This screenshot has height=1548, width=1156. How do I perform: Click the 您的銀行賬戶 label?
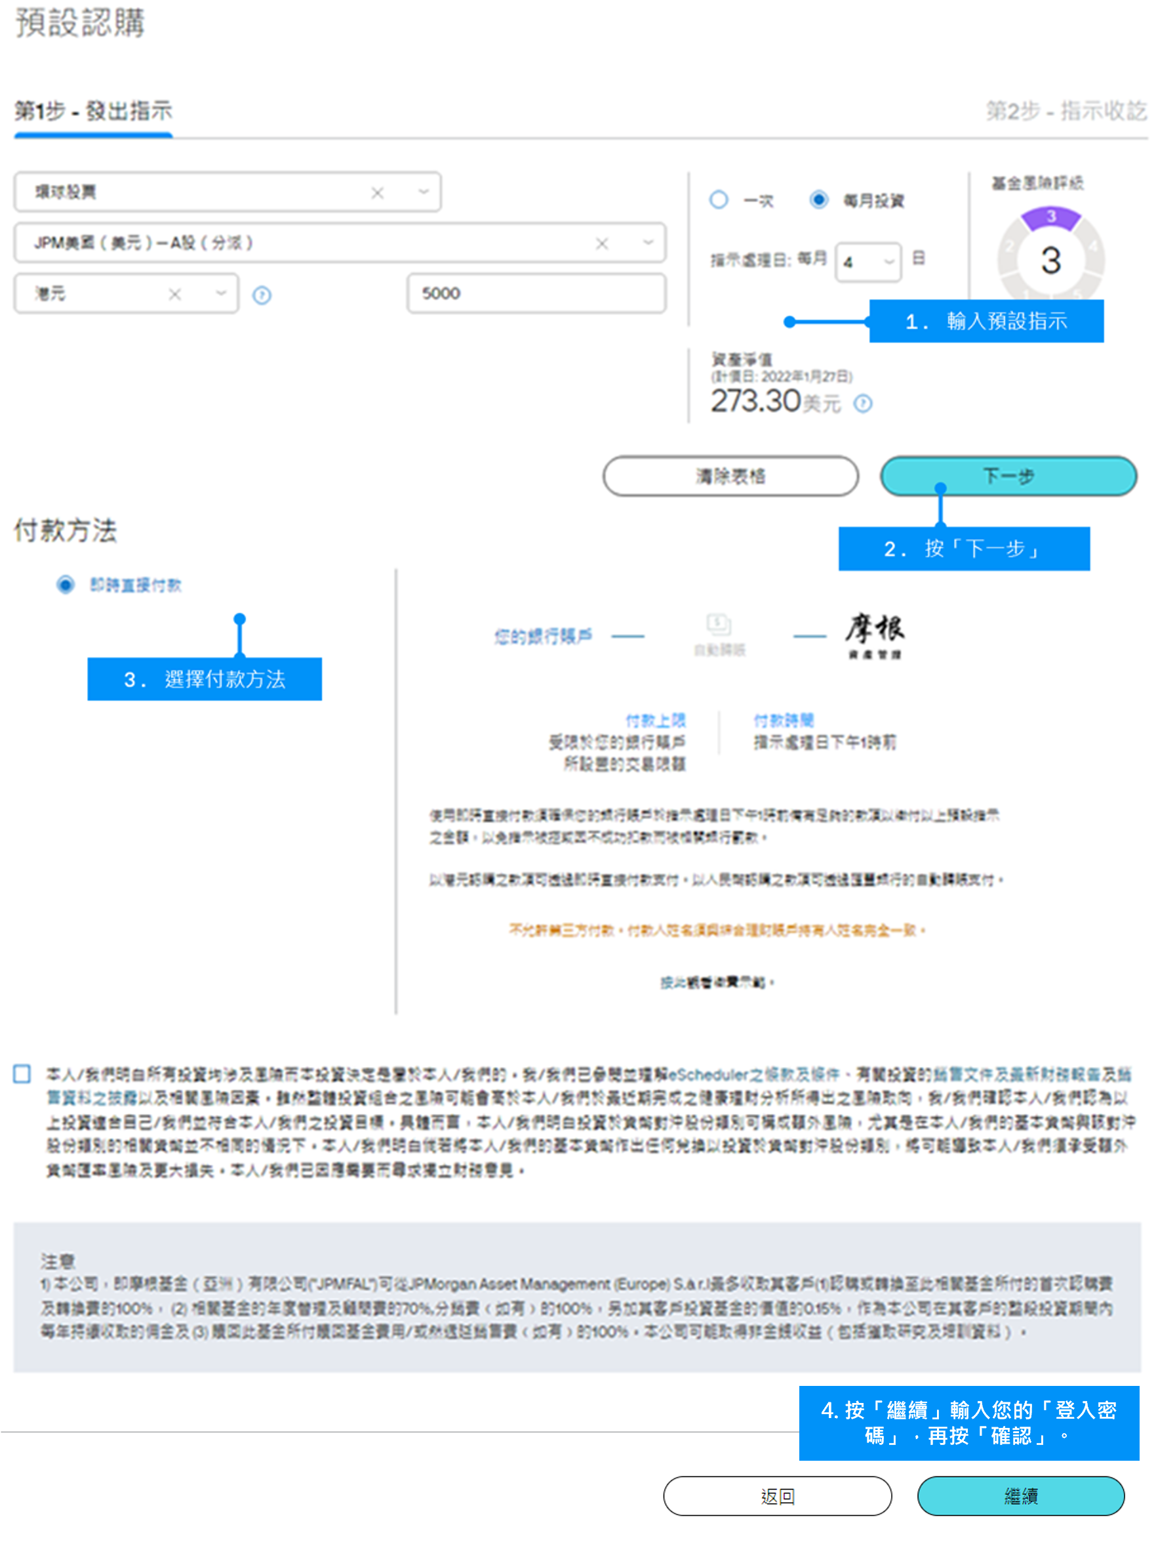coord(543,636)
